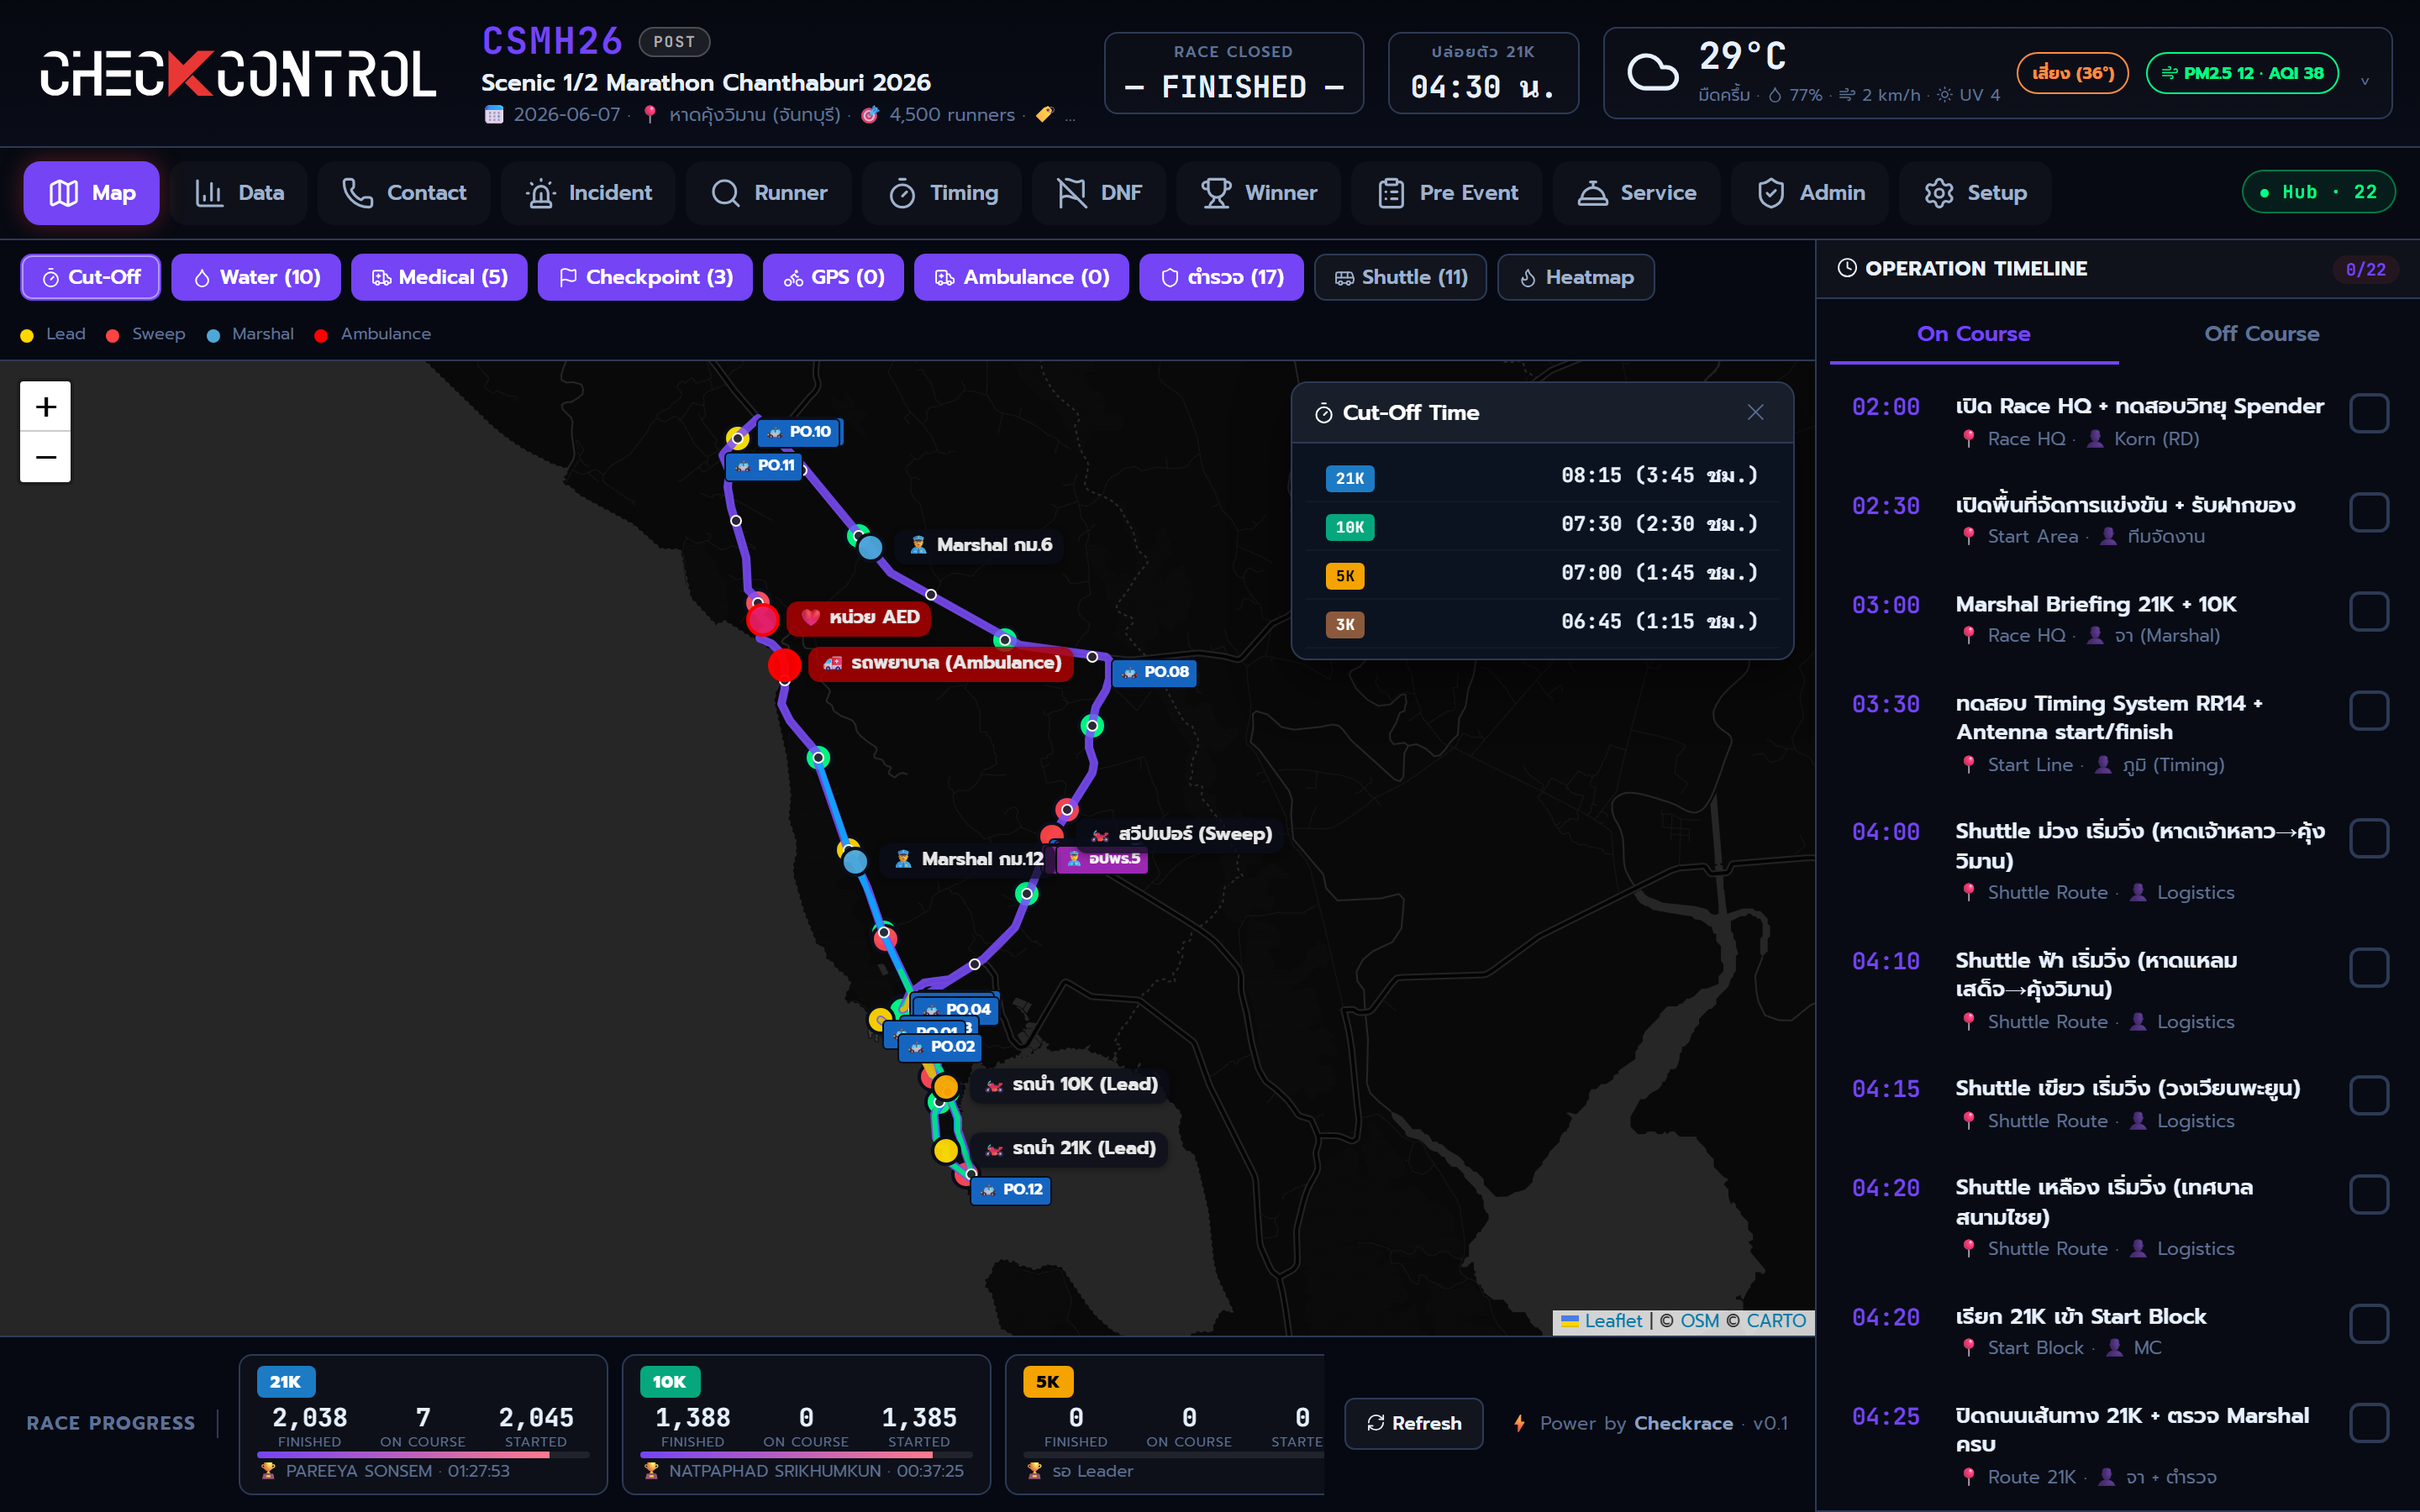Toggle the Ambulance (0) layer
2420x1512 pixels.
pos(1021,277)
